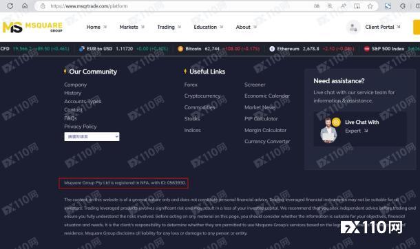The image size is (420, 249).
Task: Open split screen icon in address bar
Action: tap(357, 6)
